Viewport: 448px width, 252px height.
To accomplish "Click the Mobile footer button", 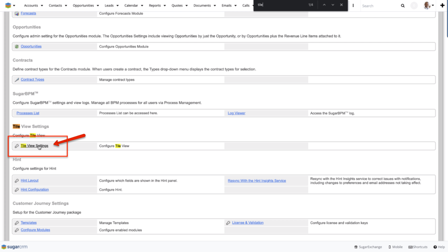I will tap(395, 247).
